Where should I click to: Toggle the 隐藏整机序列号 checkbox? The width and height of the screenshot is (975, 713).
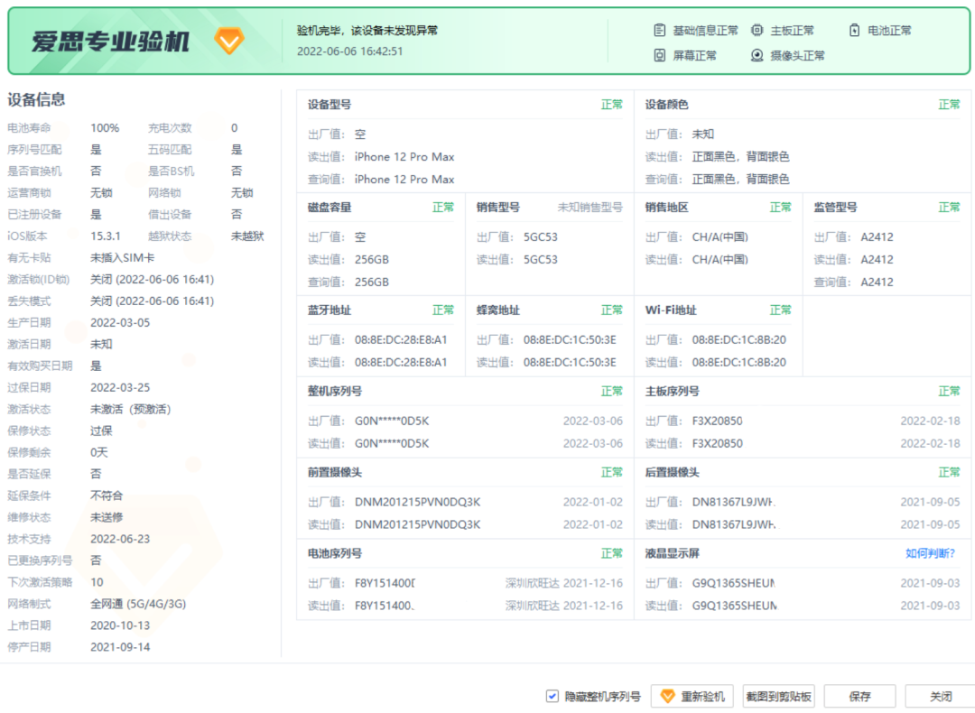(x=552, y=696)
